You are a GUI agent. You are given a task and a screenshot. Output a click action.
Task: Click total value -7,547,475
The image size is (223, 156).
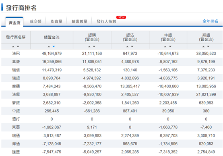coord(52,152)
